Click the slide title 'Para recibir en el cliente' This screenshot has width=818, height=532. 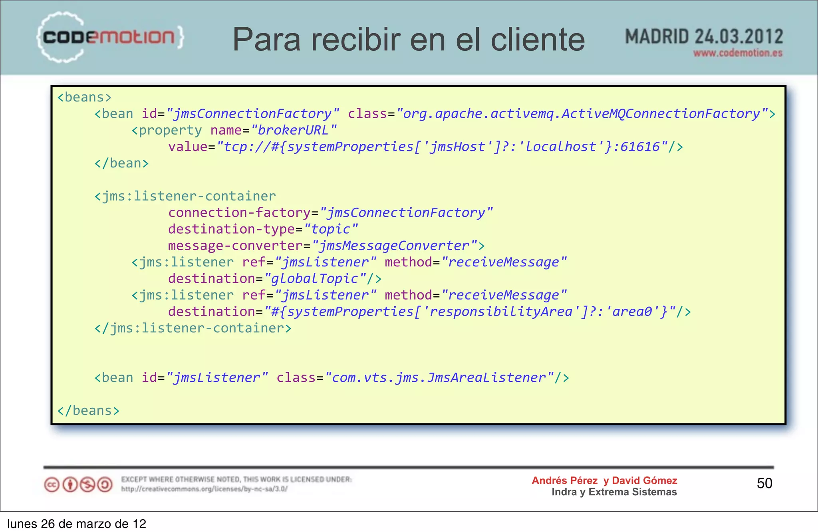pos(409,39)
